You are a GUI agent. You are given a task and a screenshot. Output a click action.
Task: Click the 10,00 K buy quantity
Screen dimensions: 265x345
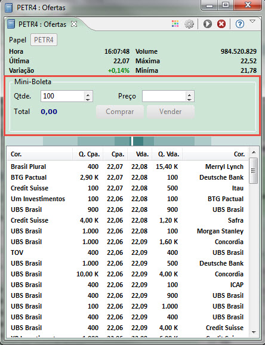click(x=87, y=274)
